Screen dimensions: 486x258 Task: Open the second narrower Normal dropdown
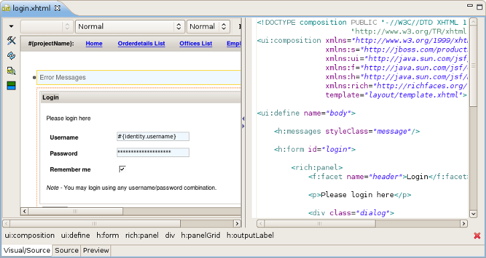(x=208, y=27)
